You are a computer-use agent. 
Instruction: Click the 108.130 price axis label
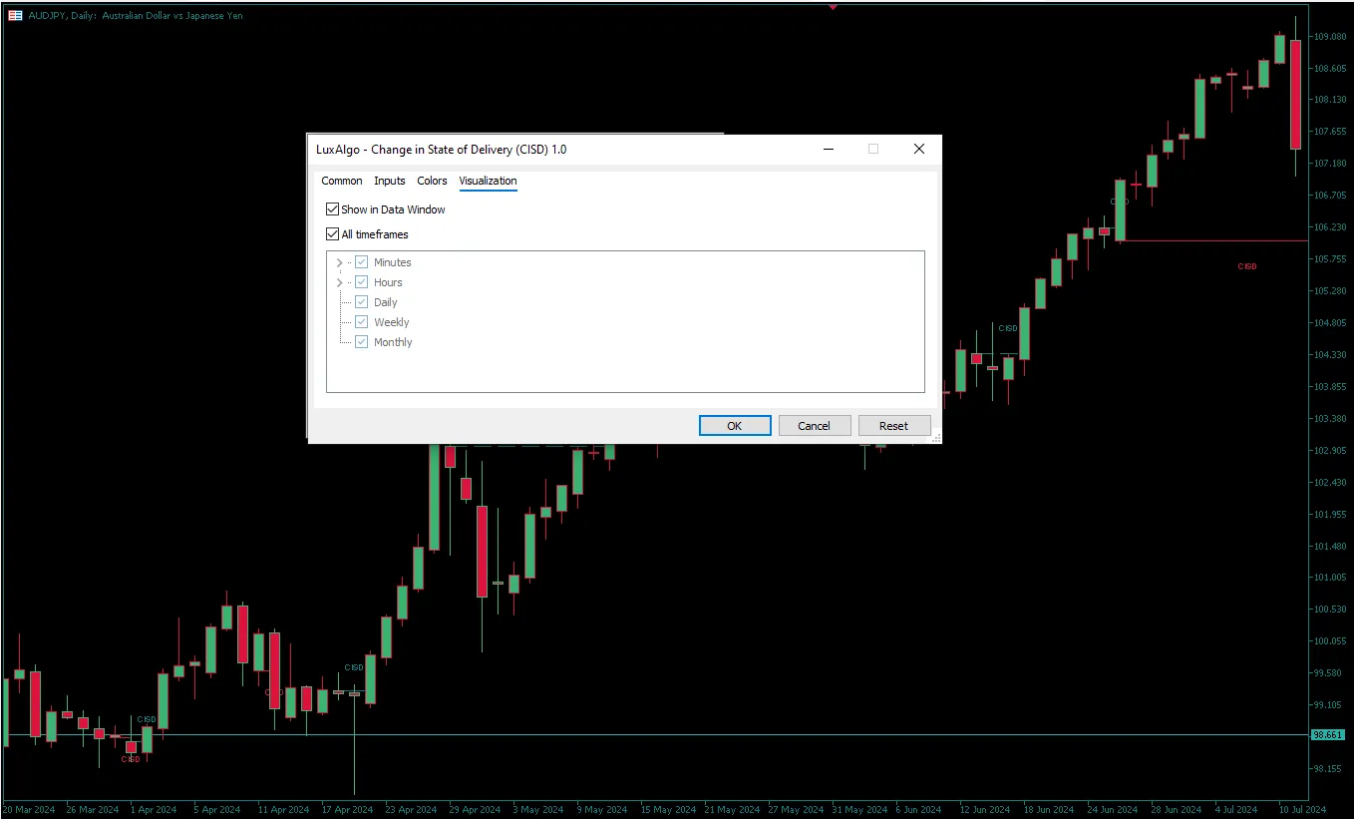tap(1329, 100)
